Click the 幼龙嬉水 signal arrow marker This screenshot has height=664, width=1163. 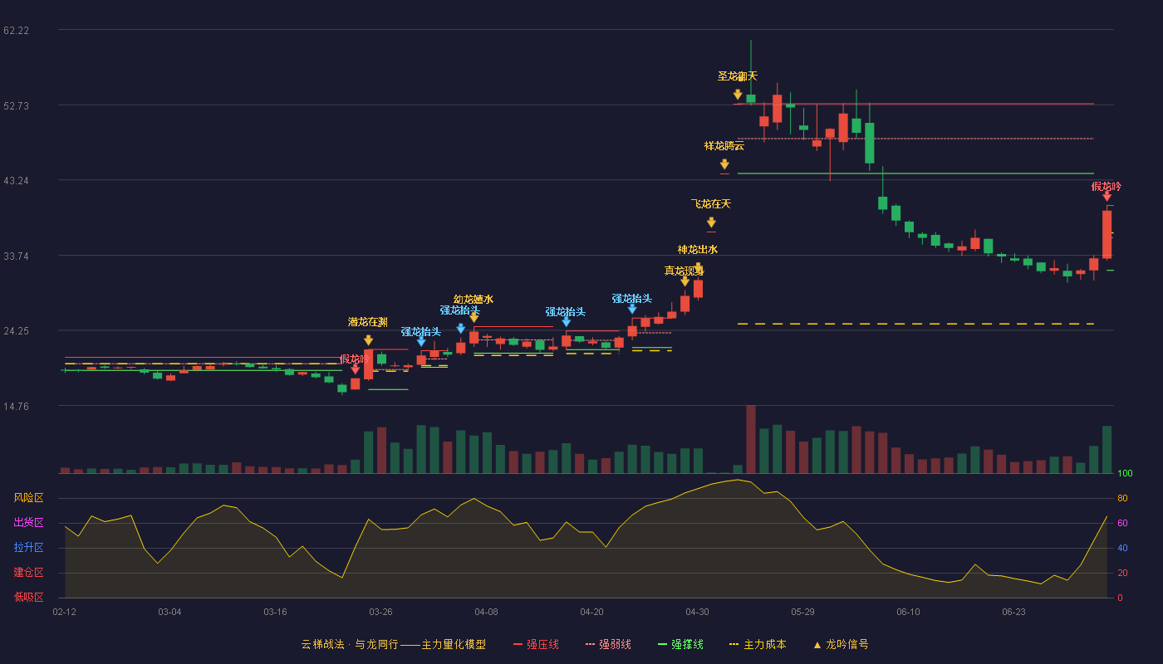(474, 317)
